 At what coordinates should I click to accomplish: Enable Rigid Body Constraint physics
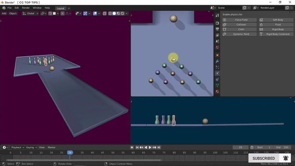[276, 34]
